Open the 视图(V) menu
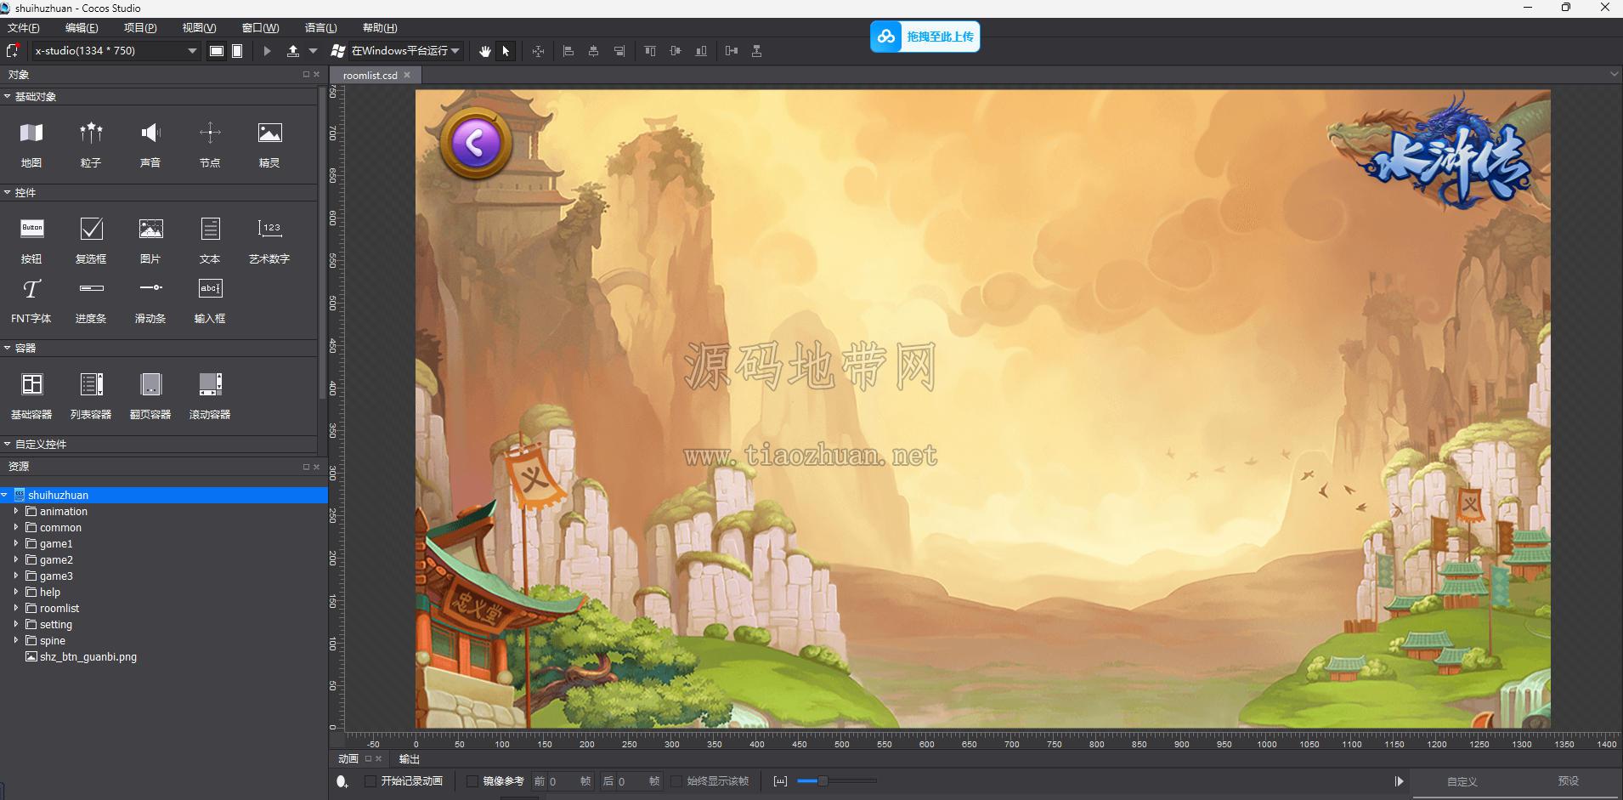 [199, 28]
